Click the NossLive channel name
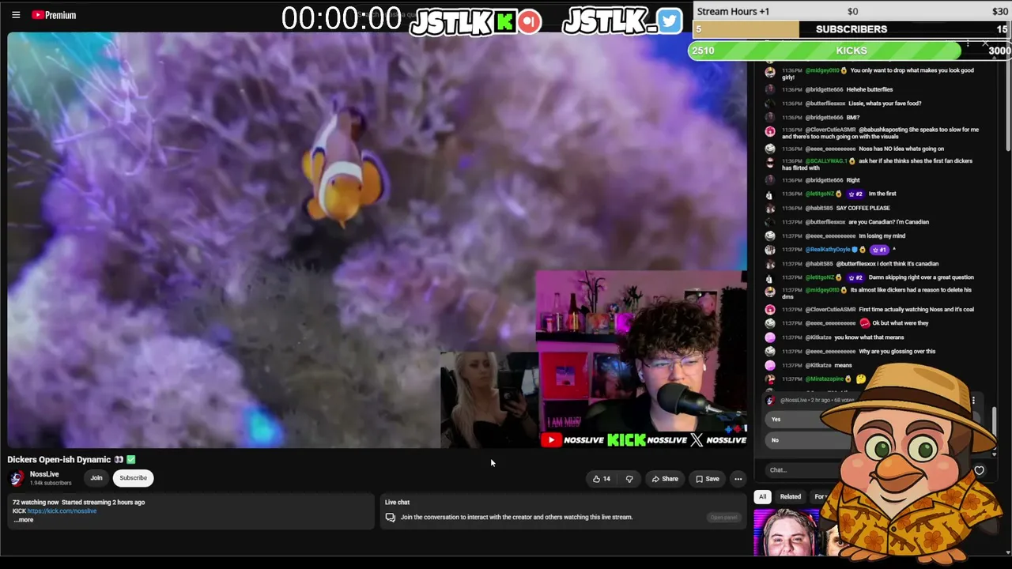This screenshot has width=1012, height=569. click(x=44, y=474)
